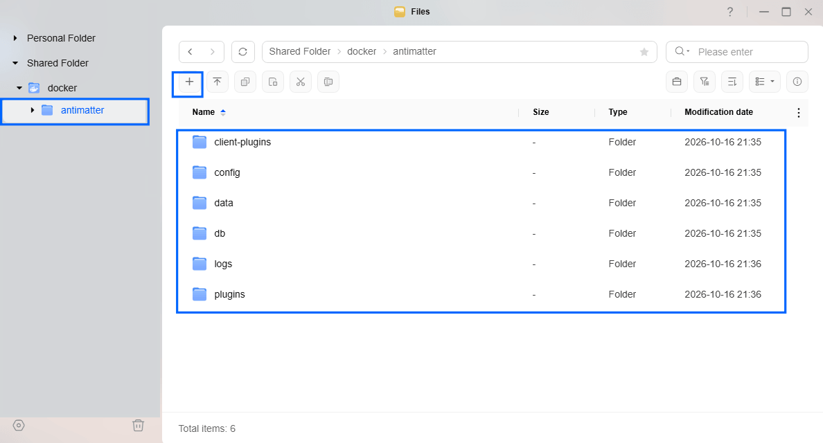Go forward with the right arrow
The image size is (823, 443).
pyautogui.click(x=213, y=52)
